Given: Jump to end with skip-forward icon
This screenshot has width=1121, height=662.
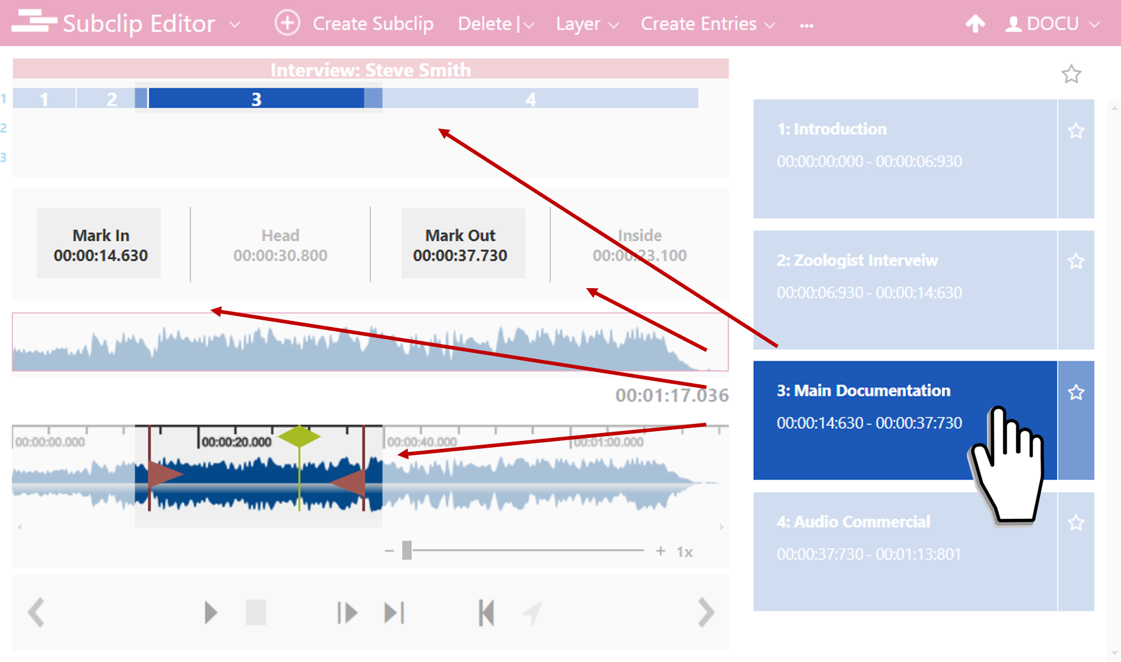Looking at the screenshot, I should [394, 613].
